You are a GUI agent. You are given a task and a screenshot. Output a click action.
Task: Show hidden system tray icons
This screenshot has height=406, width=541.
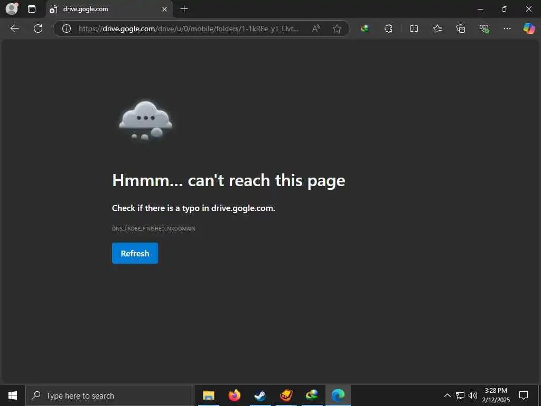coord(447,395)
